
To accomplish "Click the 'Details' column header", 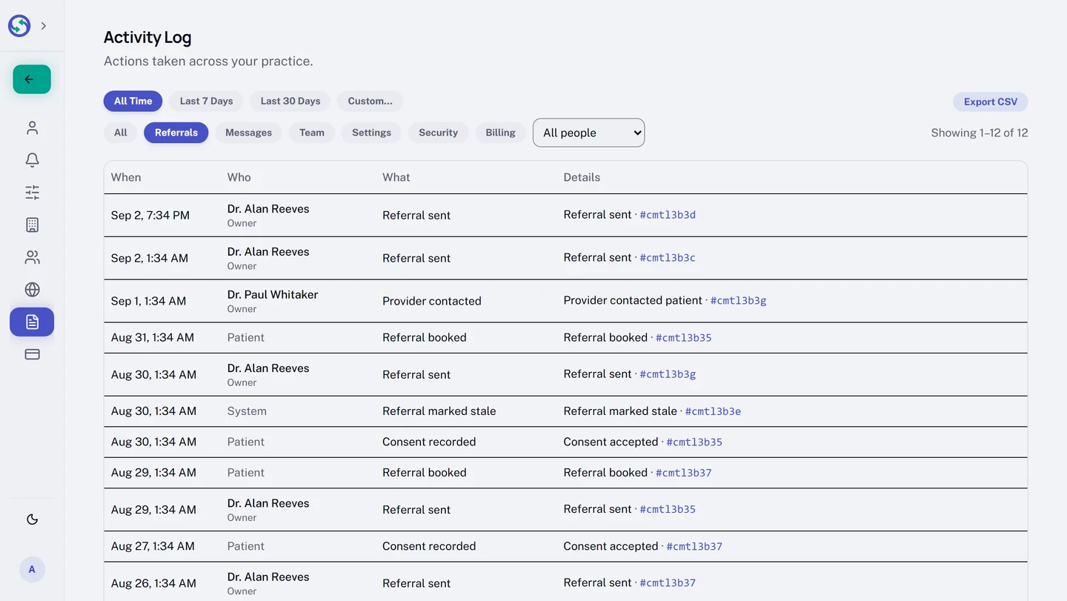I will pos(582,177).
